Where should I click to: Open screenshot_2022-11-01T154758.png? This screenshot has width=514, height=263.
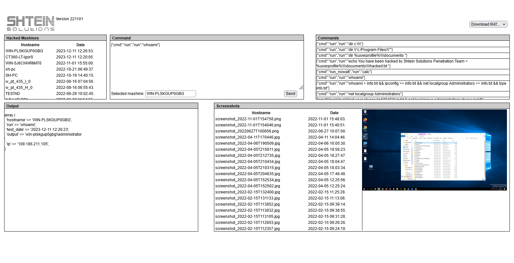click(x=248, y=119)
